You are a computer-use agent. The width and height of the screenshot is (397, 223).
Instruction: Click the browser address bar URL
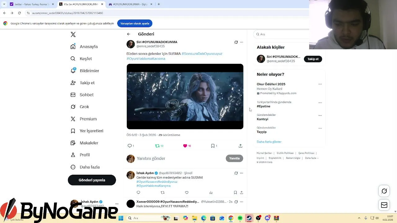click(68, 13)
